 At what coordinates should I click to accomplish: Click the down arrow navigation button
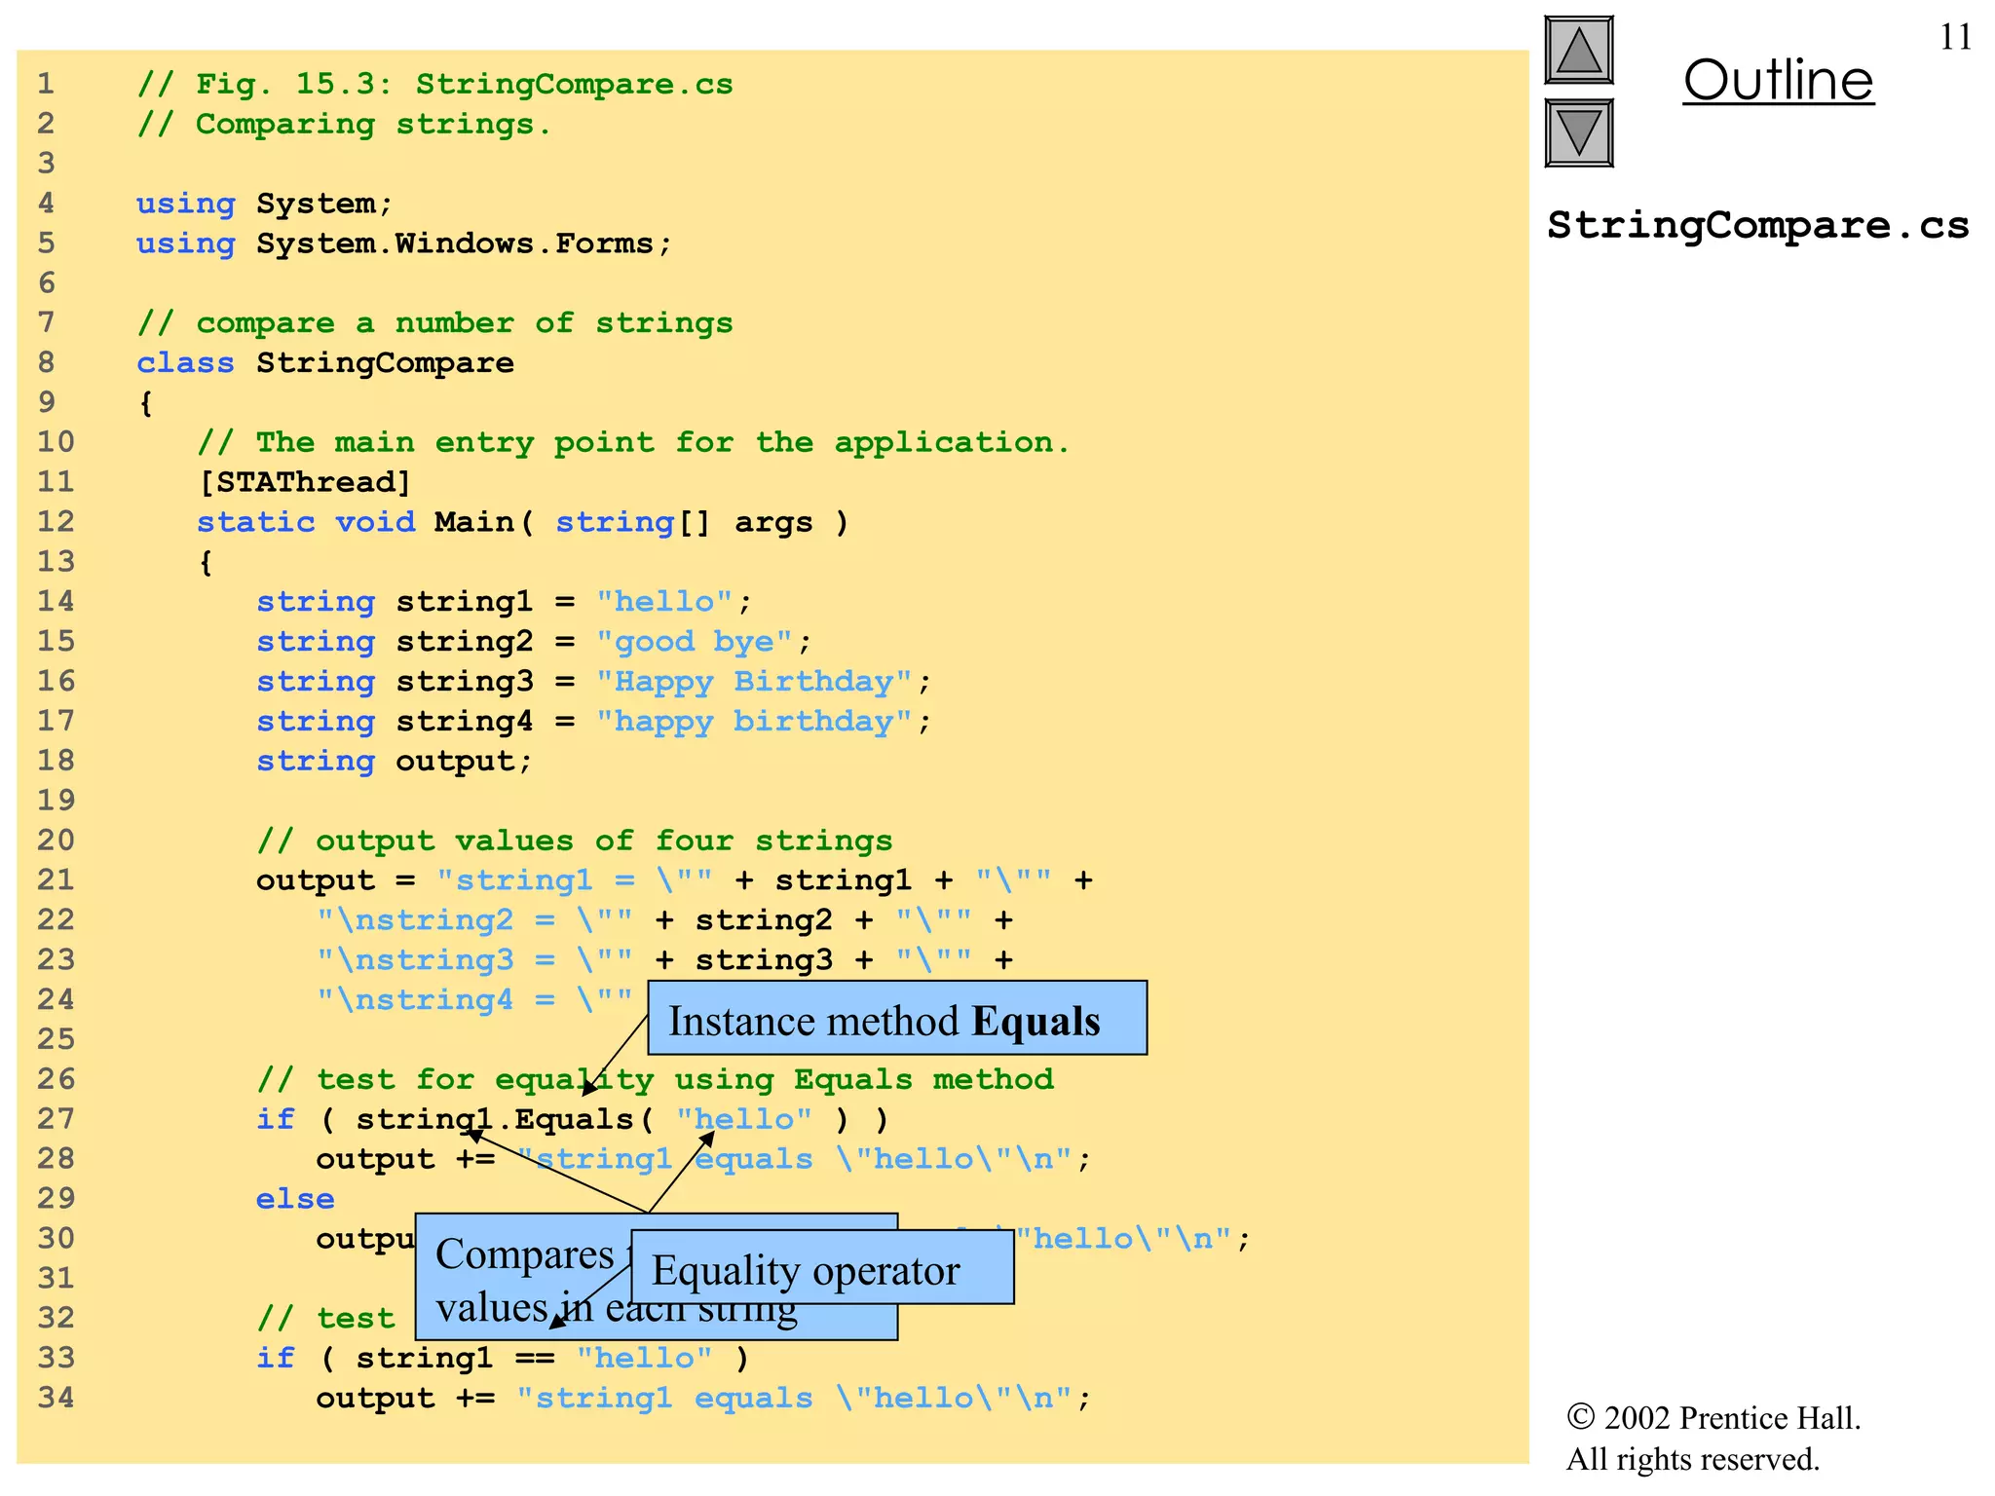click(x=1579, y=133)
